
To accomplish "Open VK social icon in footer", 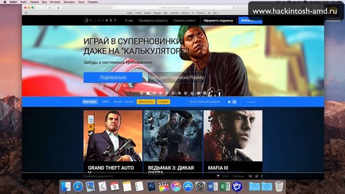I will (250, 176).
